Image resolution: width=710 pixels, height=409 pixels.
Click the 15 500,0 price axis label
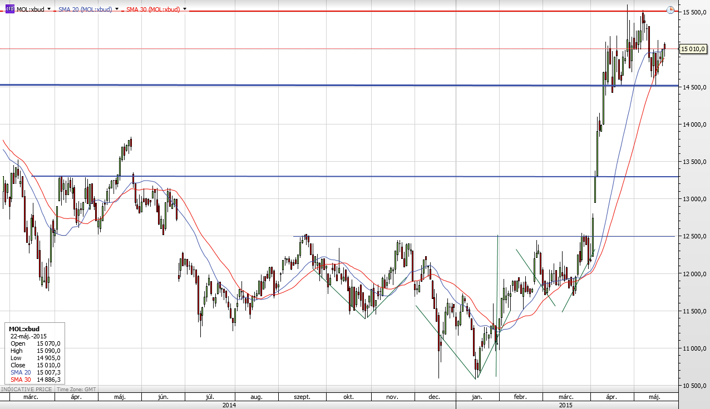click(695, 12)
